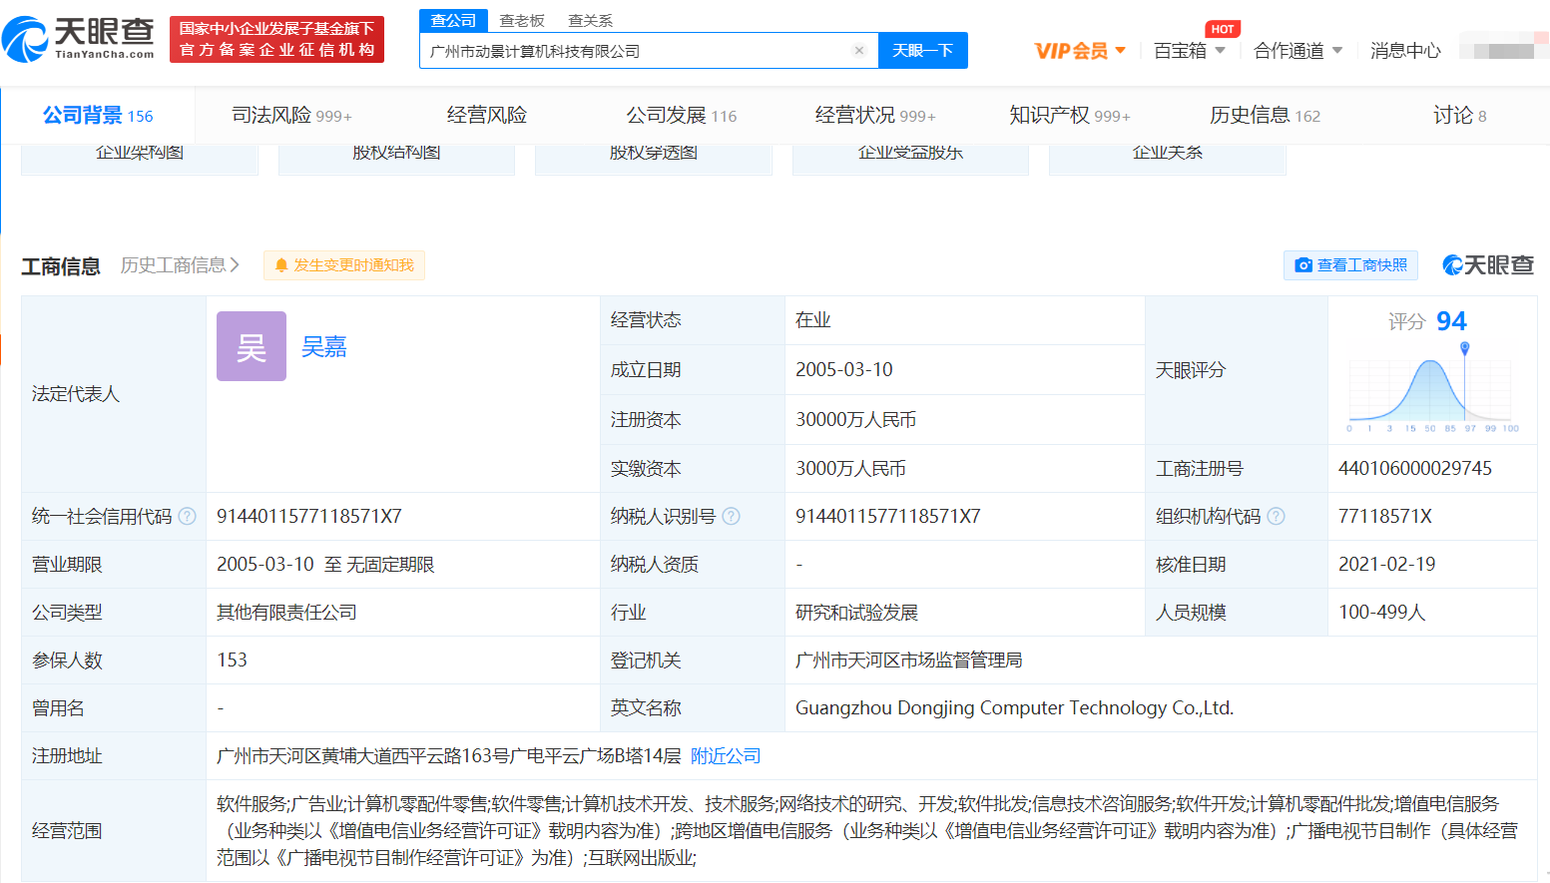
Task: Open legal representative 吴嘉 profile link
Action: [323, 346]
